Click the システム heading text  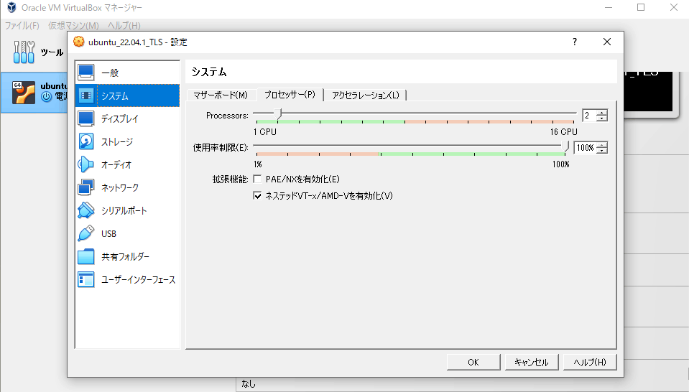click(x=209, y=72)
